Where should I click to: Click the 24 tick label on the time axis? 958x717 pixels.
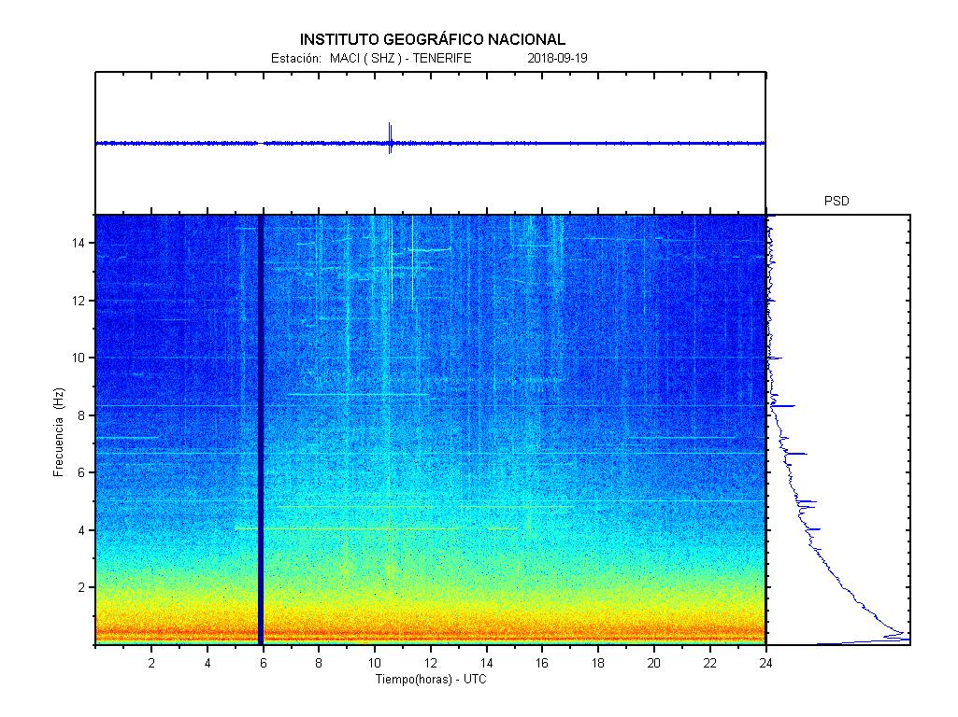point(765,663)
